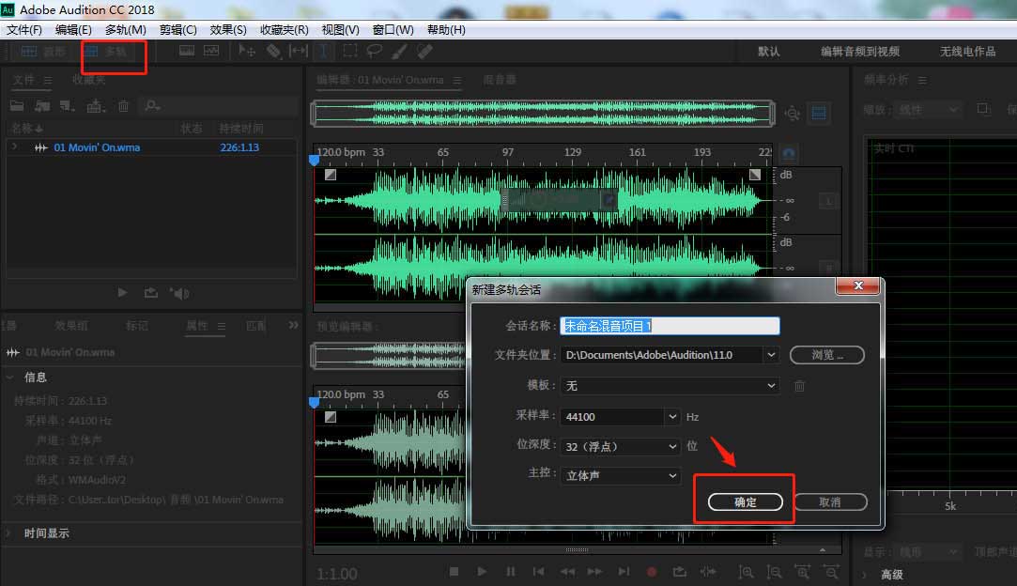
Task: Click the 1:1.00 timecode display
Action: pos(336,575)
